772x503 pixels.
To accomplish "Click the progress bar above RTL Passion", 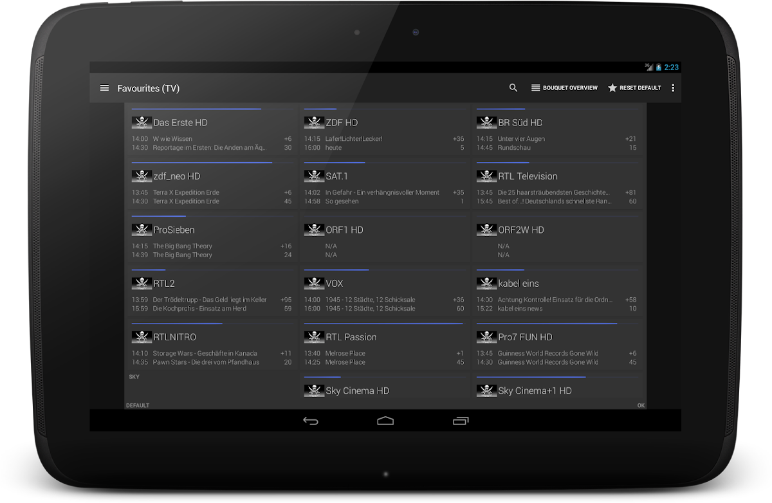I will (x=383, y=324).
